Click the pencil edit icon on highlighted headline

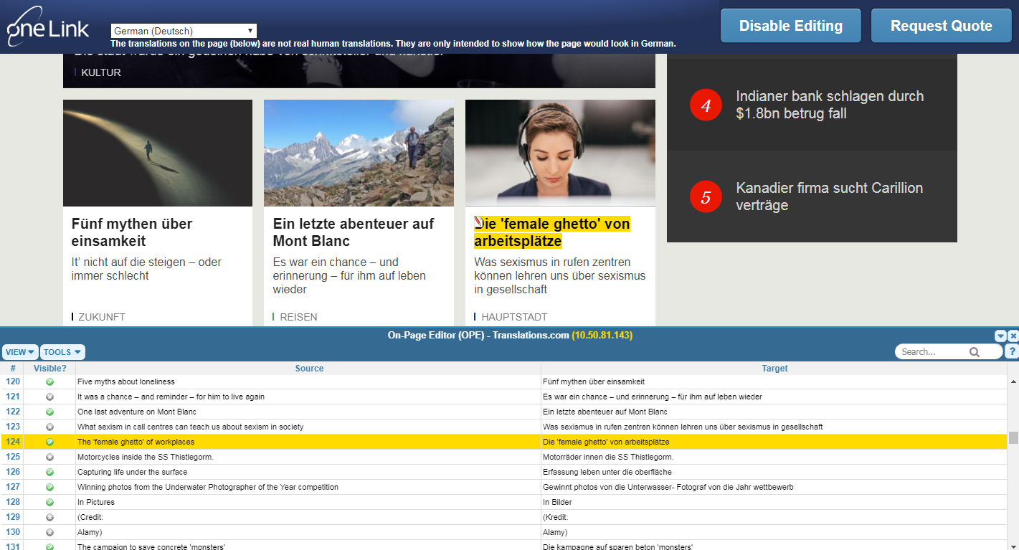pos(479,223)
